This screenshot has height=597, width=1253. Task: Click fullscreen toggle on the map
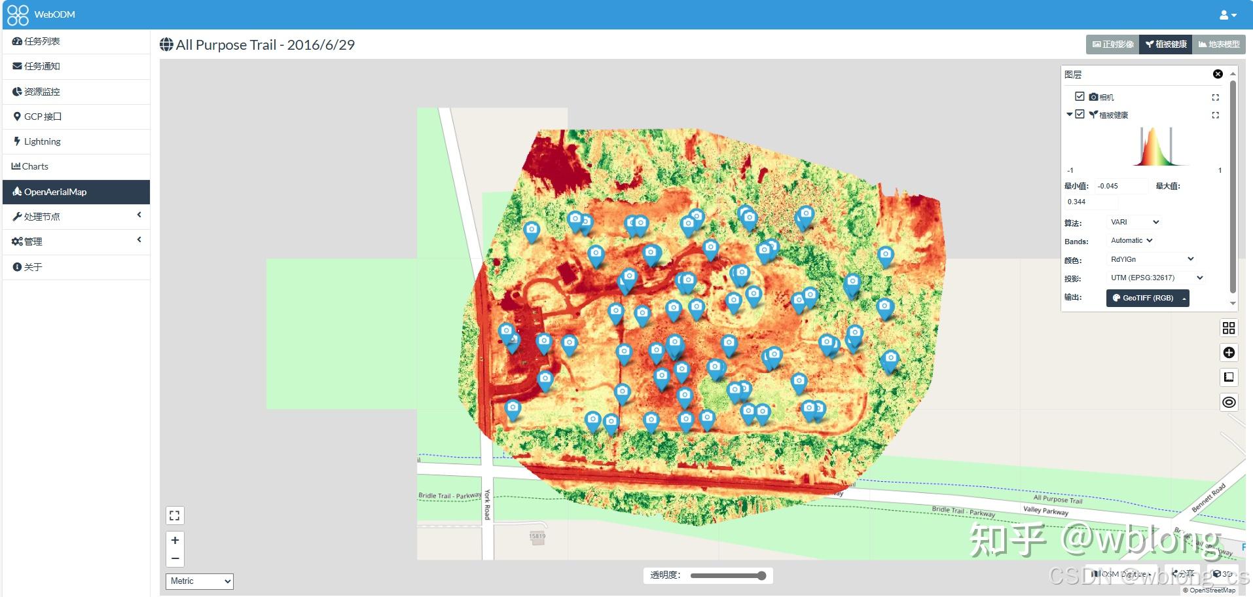pos(174,515)
